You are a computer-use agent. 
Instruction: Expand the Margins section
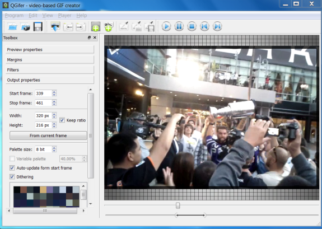pos(50,59)
